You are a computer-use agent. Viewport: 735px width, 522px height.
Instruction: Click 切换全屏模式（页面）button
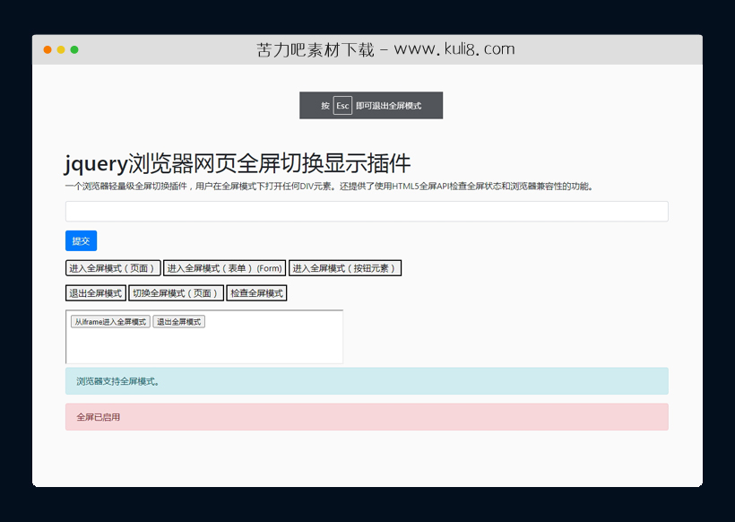177,292
